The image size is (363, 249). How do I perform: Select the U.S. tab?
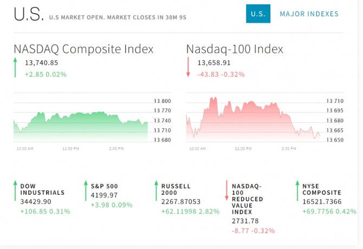(258, 14)
